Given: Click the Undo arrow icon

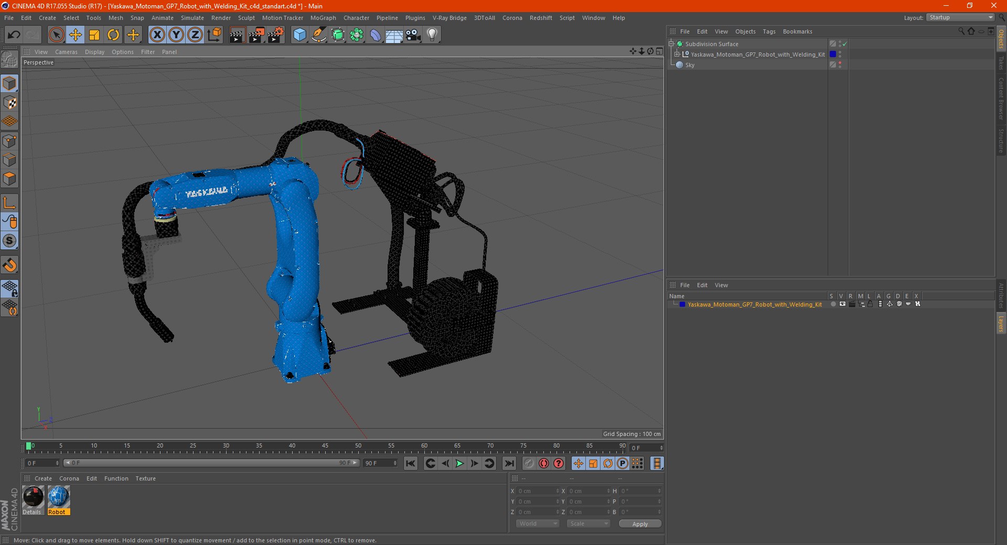Looking at the screenshot, I should (14, 35).
